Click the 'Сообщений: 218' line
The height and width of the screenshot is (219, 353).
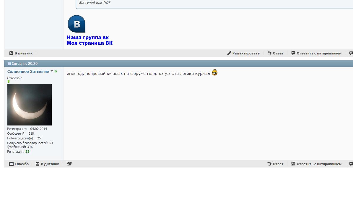pos(20,133)
